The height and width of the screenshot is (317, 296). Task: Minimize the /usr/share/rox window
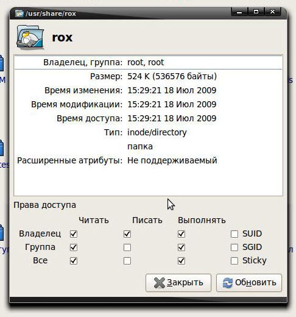[239, 12]
